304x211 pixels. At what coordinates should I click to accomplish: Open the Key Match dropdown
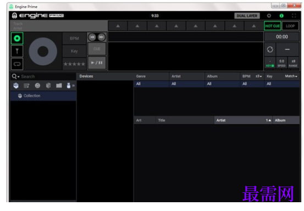click(x=291, y=76)
